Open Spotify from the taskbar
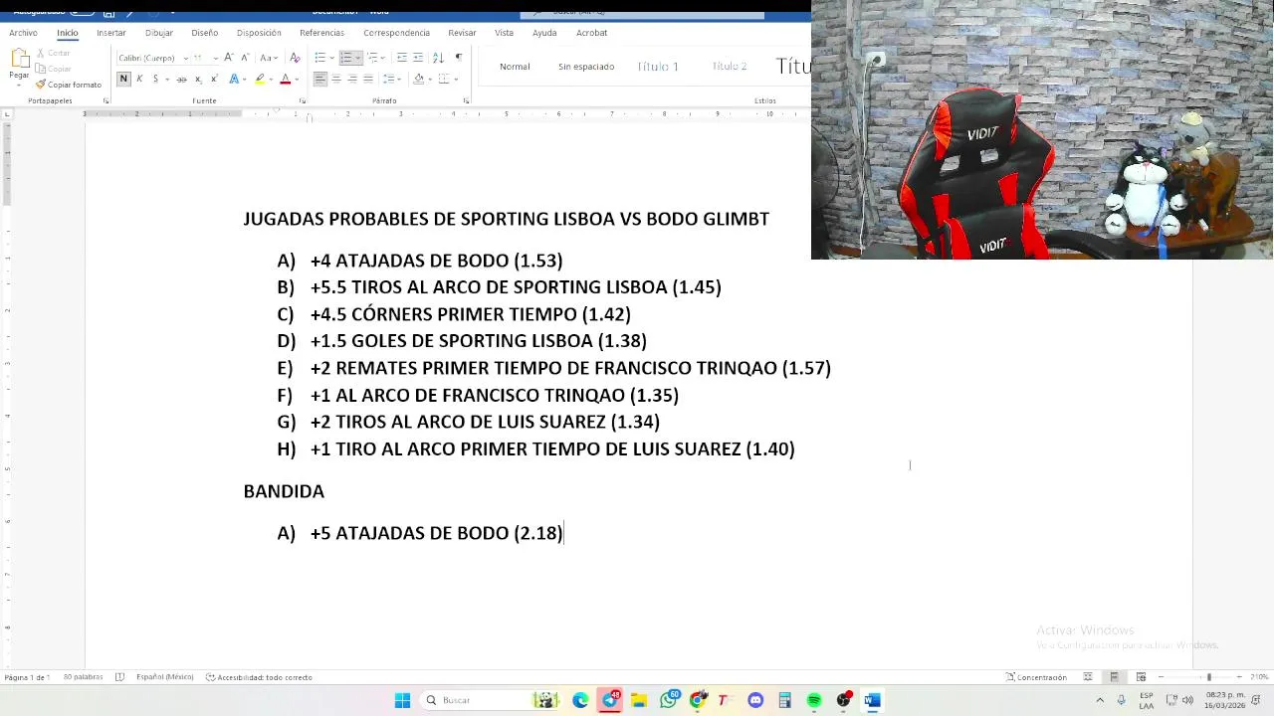Viewport: 1274px width, 716px height. (x=814, y=700)
